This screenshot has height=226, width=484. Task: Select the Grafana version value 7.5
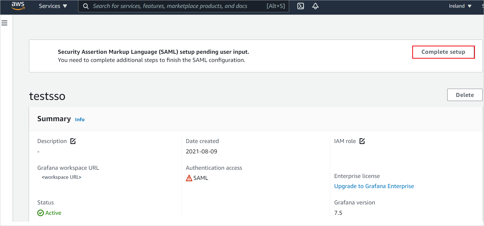pos(338,213)
